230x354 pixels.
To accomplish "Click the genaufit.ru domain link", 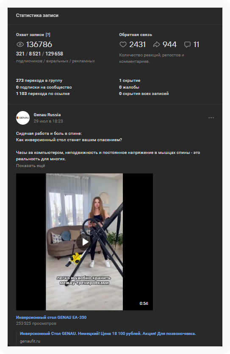I will (30, 341).
